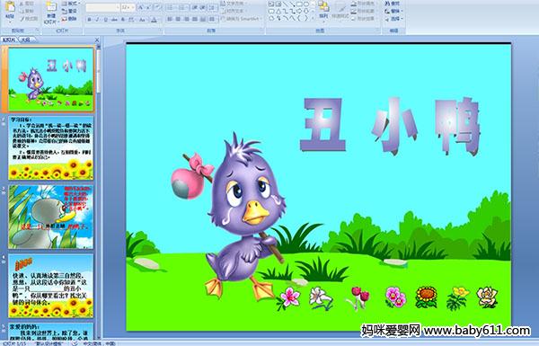Close the slide thumbnail pane
The image size is (539, 346).
(x=97, y=40)
